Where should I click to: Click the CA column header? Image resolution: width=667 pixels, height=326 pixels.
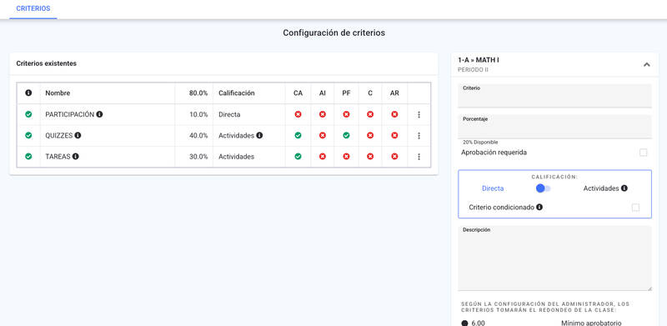click(298, 93)
